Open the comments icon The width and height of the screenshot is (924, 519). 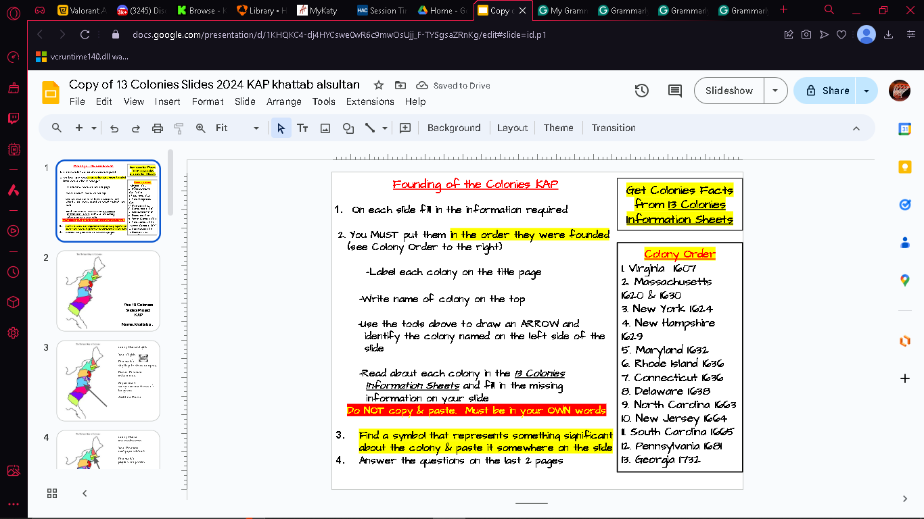tap(674, 91)
